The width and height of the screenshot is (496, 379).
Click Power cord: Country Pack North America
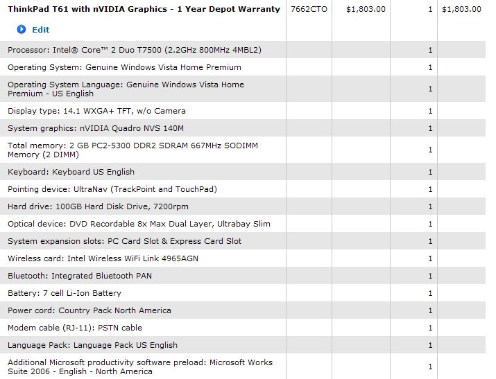tap(89, 310)
